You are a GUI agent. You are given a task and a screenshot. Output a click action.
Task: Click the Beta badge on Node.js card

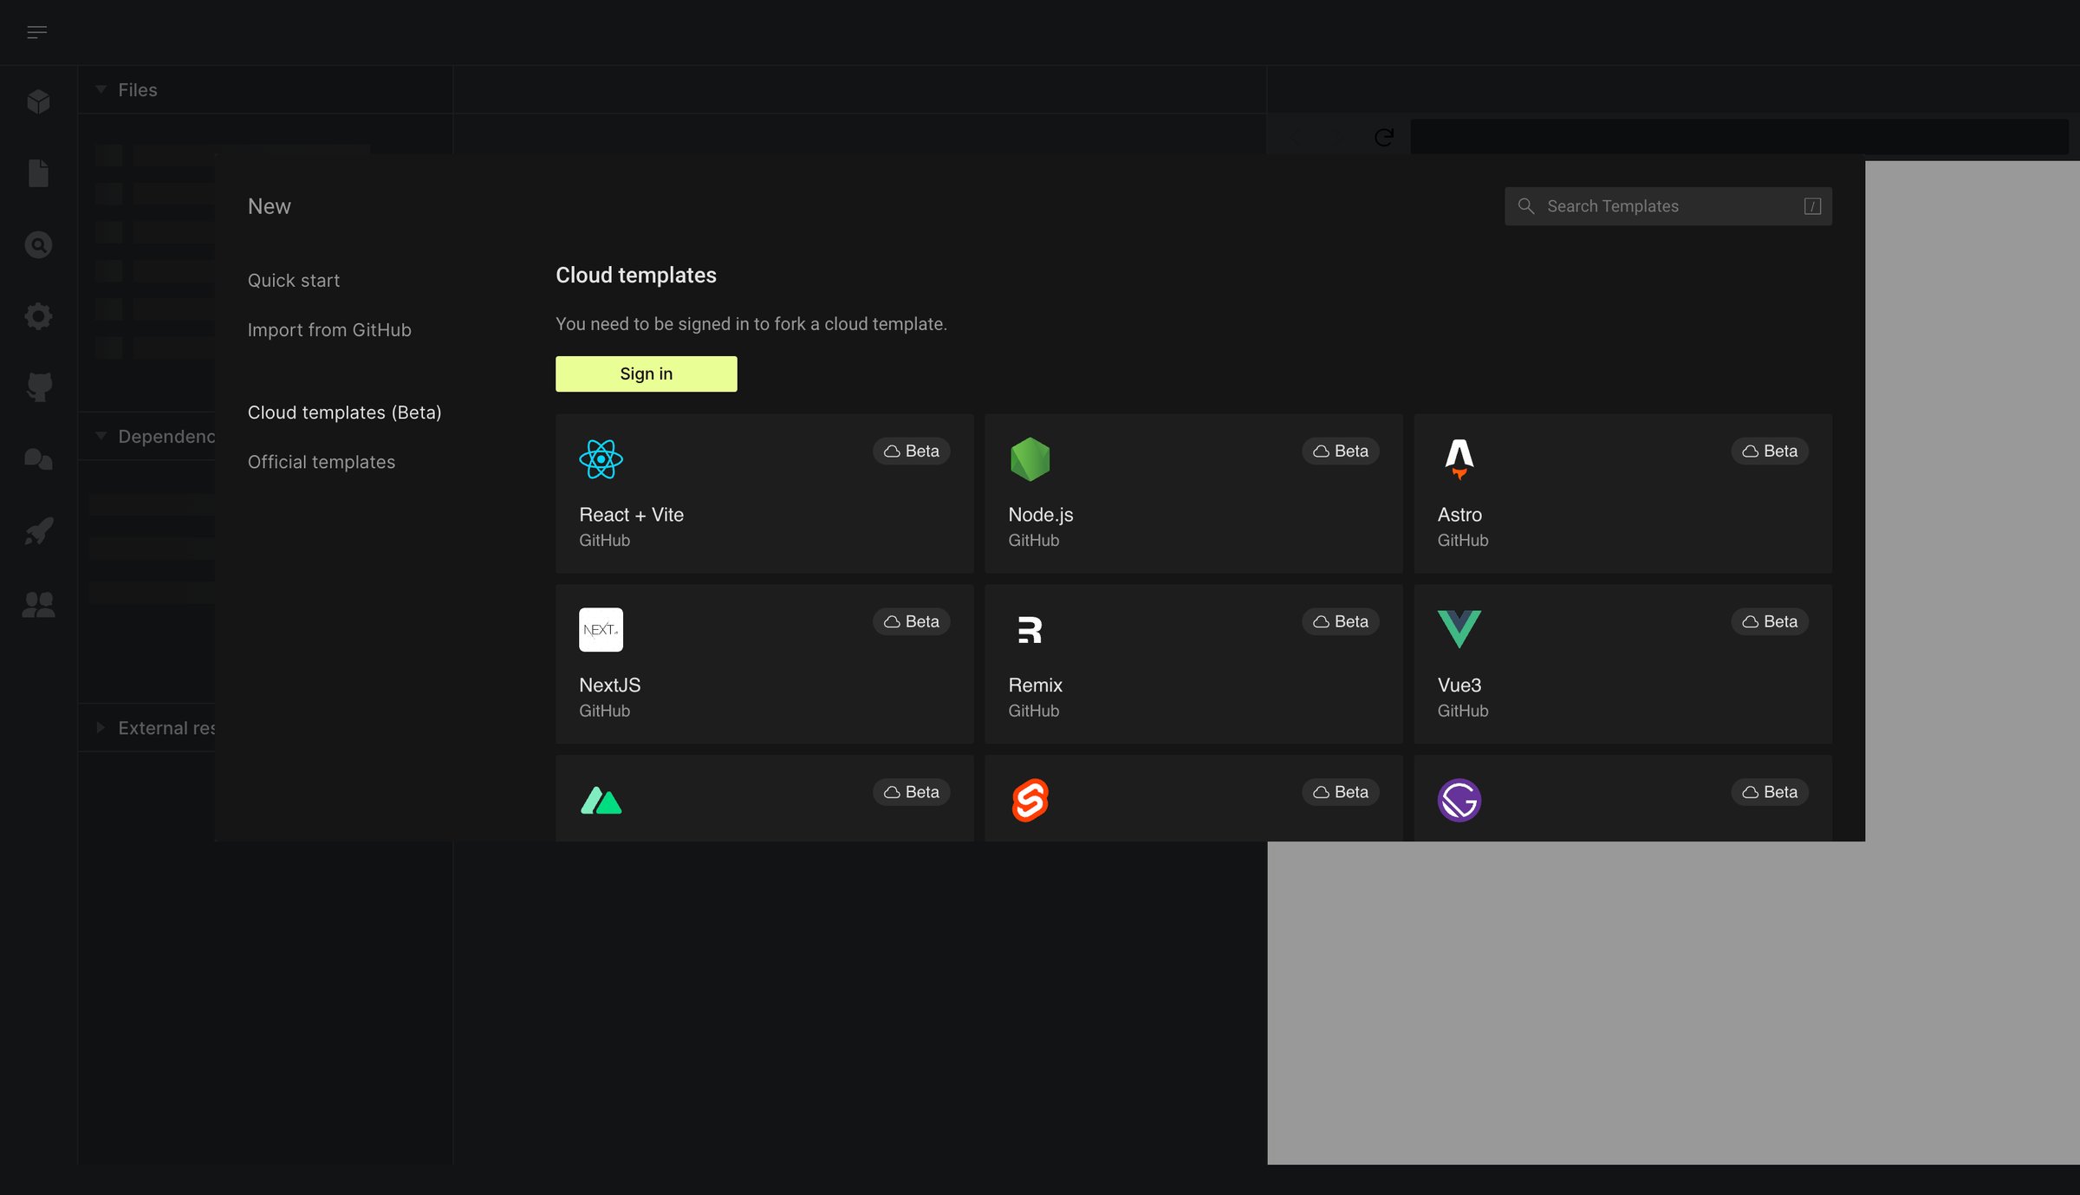[1341, 451]
